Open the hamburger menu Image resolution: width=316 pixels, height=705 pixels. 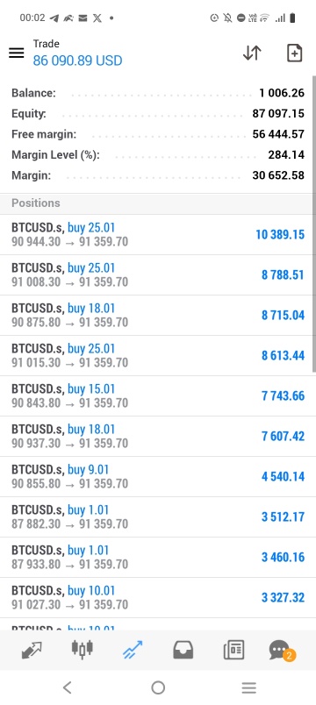point(16,53)
